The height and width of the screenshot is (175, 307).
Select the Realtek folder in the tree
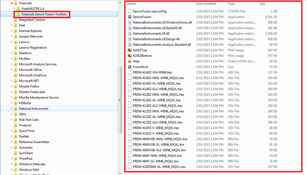[x=24, y=136]
